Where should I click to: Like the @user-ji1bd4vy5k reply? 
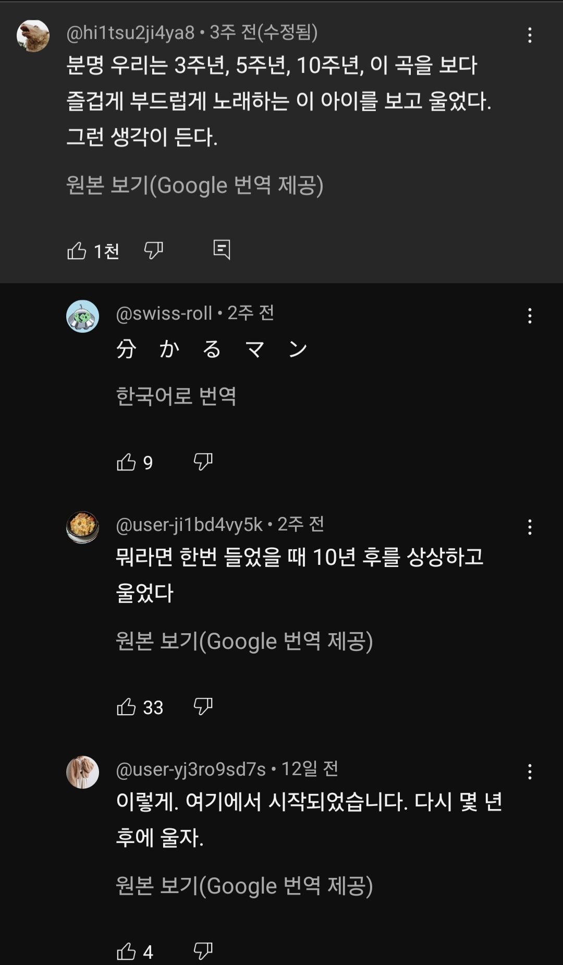pyautogui.click(x=126, y=707)
